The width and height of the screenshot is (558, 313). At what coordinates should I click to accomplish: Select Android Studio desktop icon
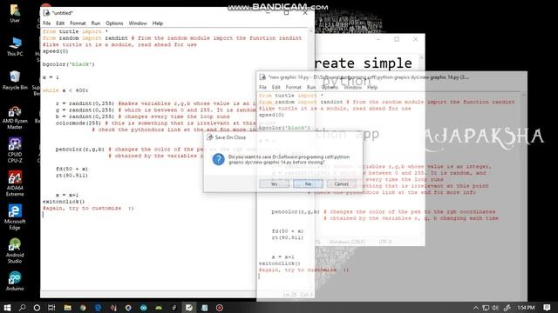click(15, 250)
